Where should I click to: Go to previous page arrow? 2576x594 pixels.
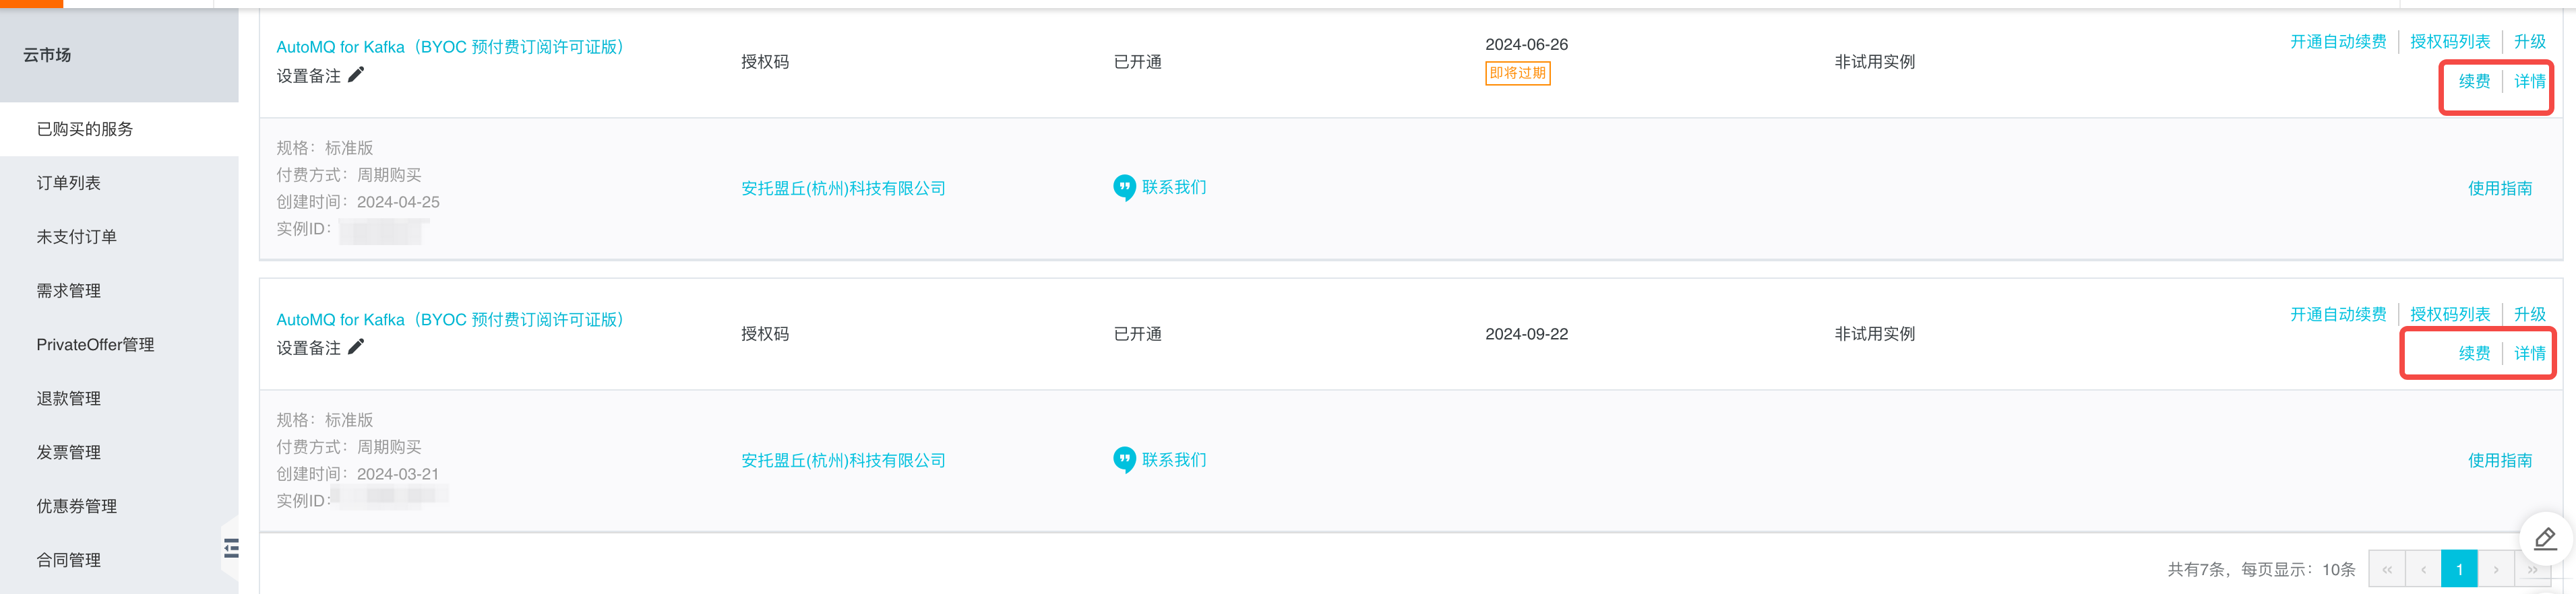point(2423,569)
